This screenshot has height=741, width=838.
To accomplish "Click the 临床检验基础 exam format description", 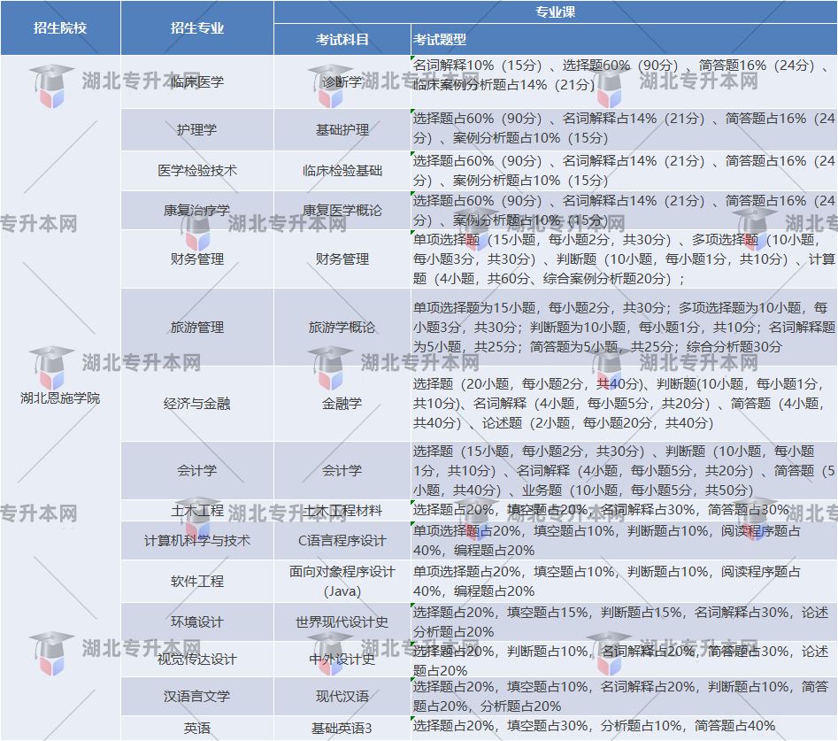I will 624,171.
